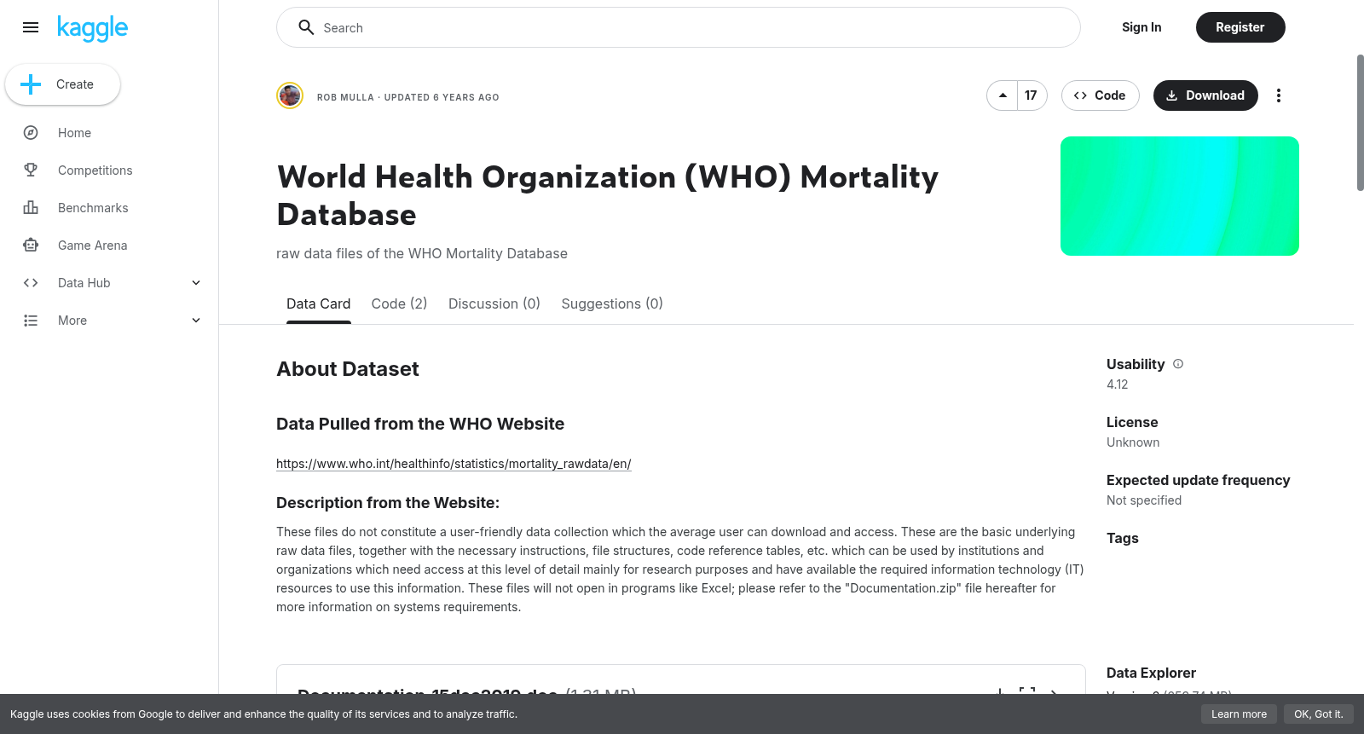
Task: Click the vote count 17
Action: tap(1032, 95)
